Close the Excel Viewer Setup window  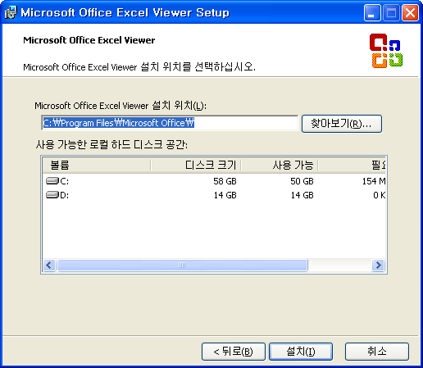(x=410, y=13)
